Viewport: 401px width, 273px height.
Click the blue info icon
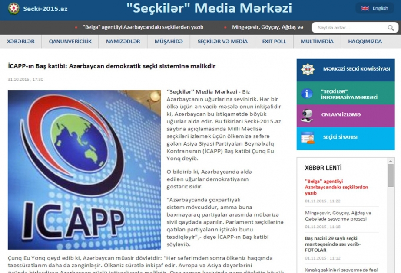pyautogui.click(x=307, y=93)
